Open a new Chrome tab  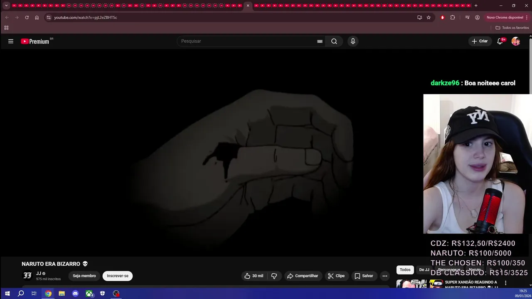point(476,5)
